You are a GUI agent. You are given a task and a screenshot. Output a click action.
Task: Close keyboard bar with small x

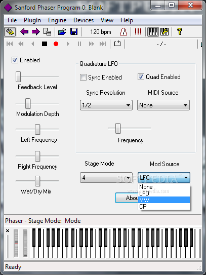click(x=8, y=230)
